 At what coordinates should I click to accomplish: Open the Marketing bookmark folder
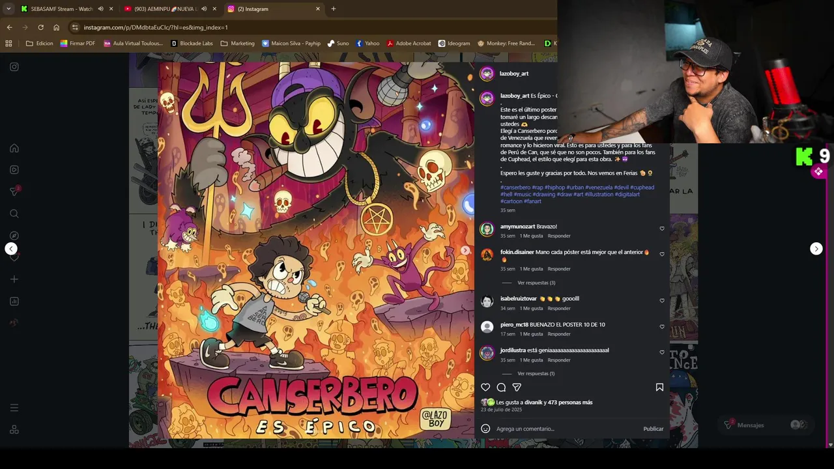[x=238, y=44]
